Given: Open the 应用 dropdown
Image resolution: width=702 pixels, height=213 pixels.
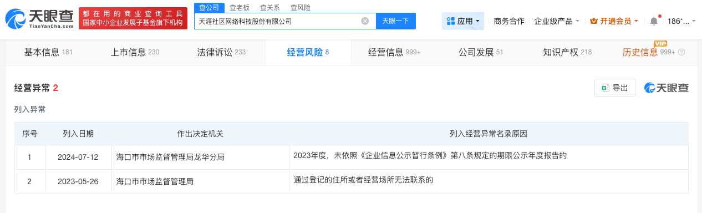Looking at the screenshot, I should pos(462,21).
